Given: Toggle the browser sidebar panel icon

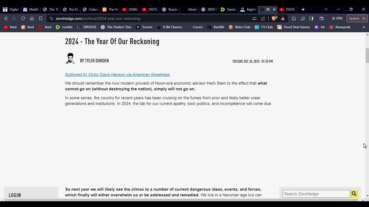Looking at the screenshot, I should point(311,18).
